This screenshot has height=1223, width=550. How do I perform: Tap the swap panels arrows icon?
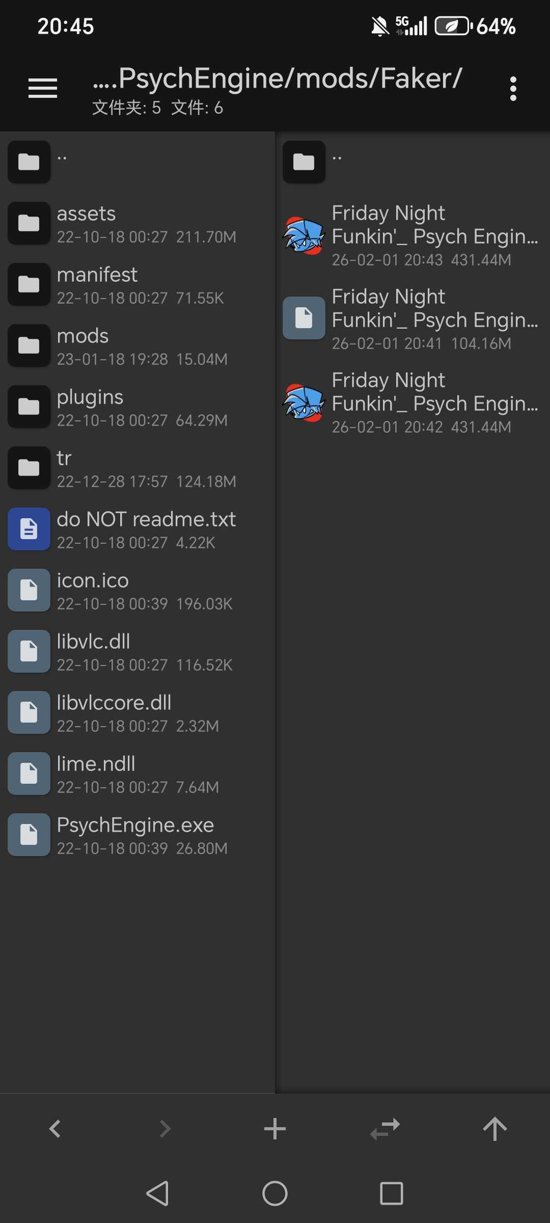pyautogui.click(x=385, y=1128)
